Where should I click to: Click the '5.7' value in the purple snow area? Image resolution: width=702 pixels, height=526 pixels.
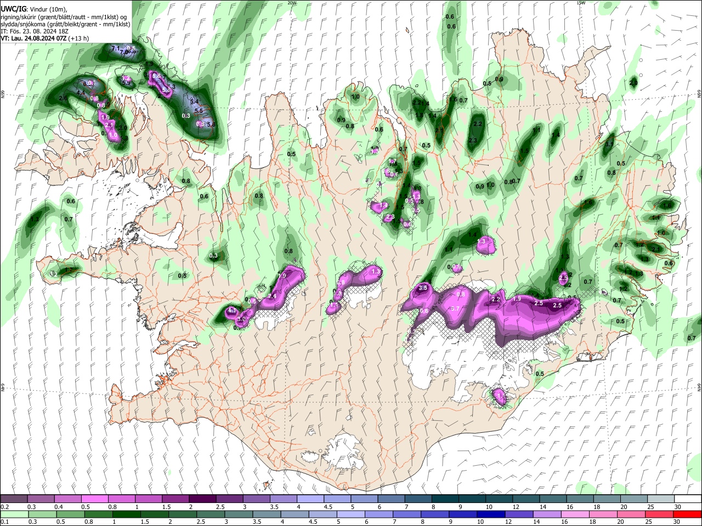(455, 309)
